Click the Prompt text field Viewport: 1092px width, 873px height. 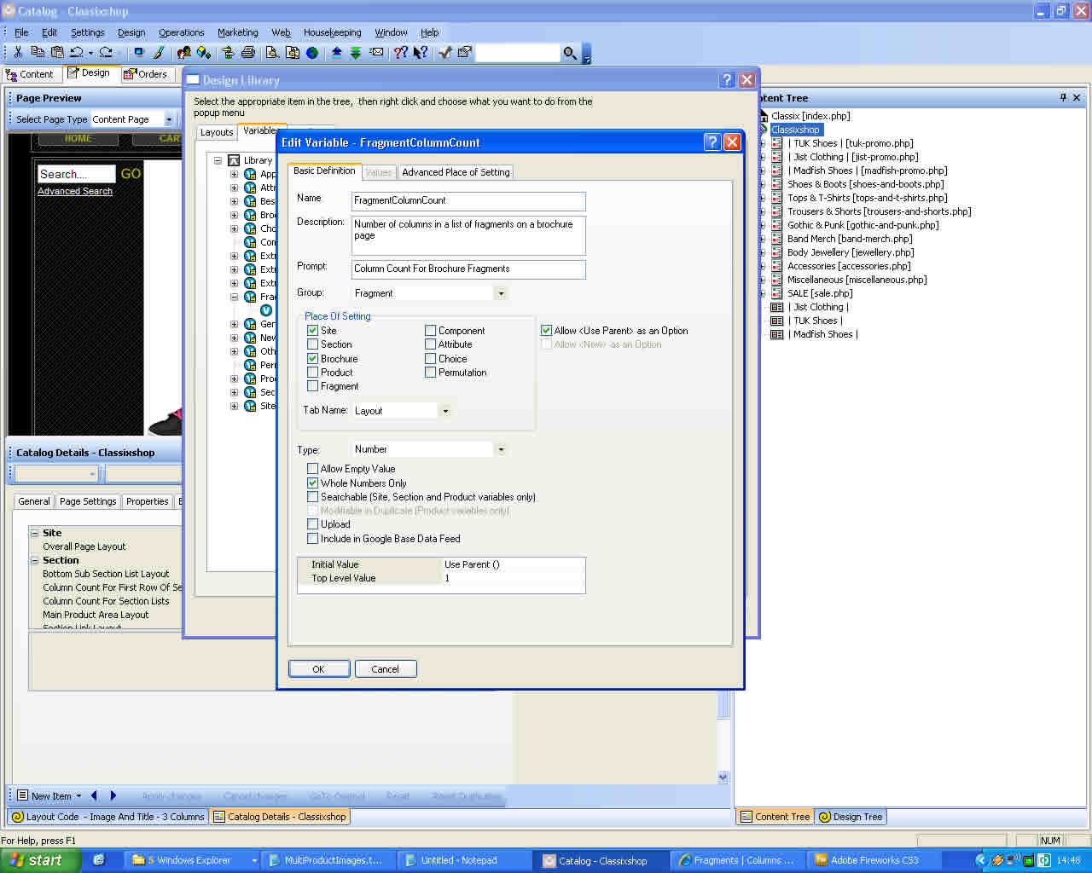coord(468,269)
